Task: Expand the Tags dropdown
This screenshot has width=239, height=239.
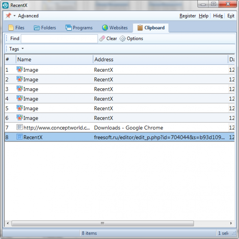Action: click(x=17, y=49)
